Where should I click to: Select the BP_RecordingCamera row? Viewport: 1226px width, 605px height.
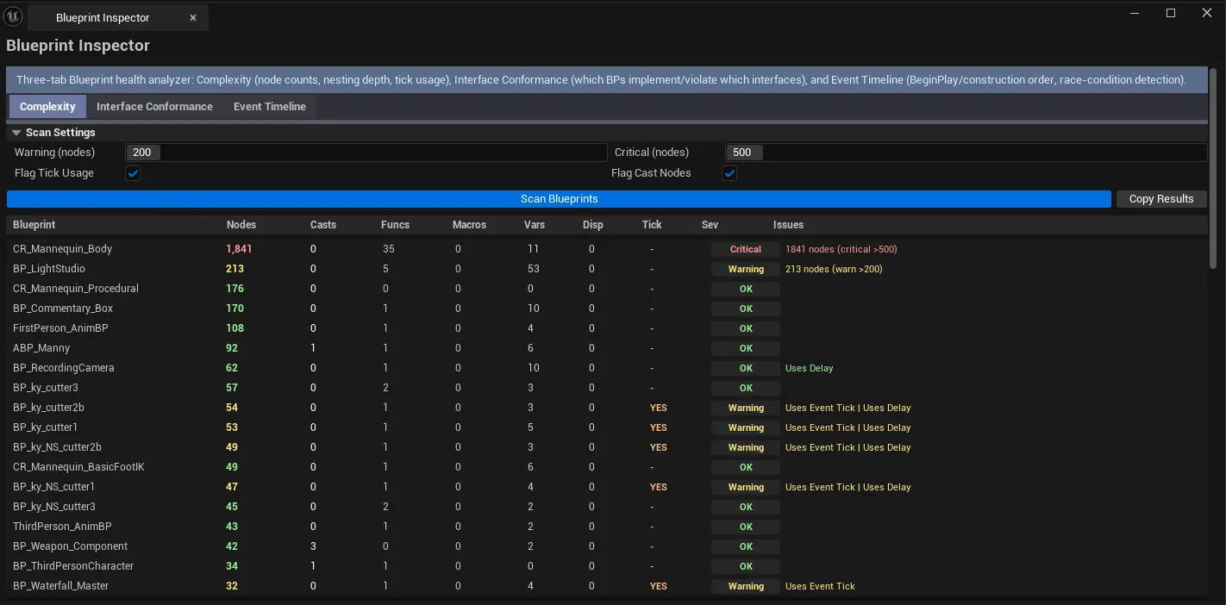tap(607, 368)
